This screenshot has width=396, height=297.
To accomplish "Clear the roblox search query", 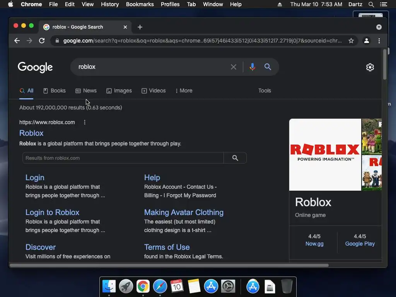I will pyautogui.click(x=234, y=67).
